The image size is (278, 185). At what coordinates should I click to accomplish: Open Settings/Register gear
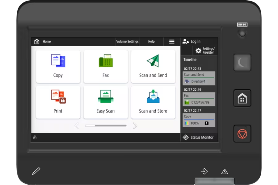click(x=205, y=51)
